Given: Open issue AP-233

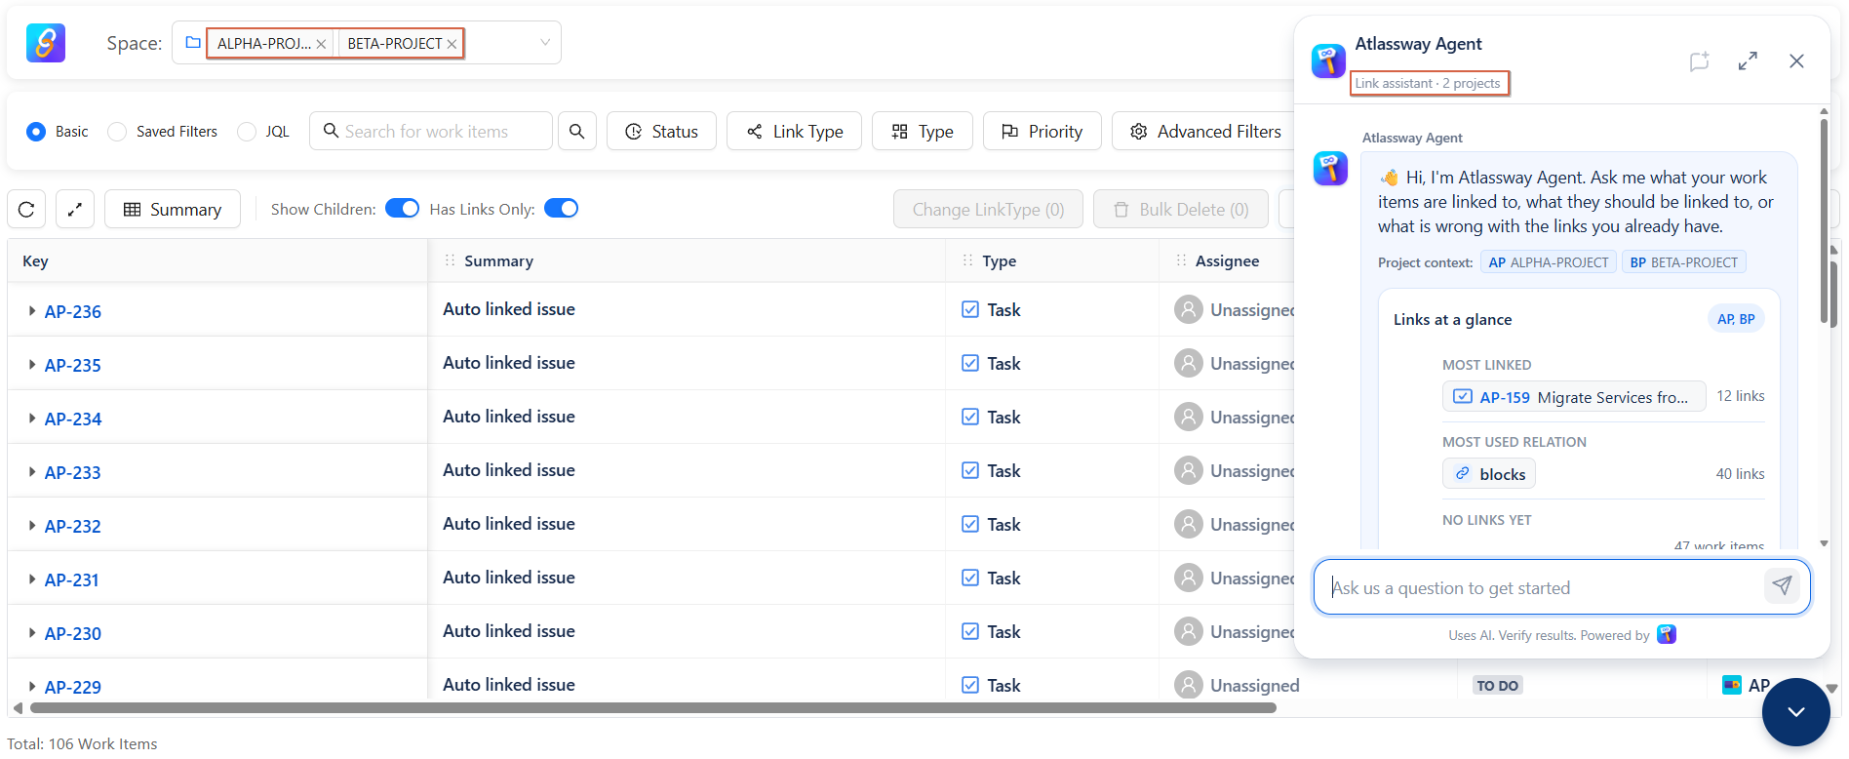Looking at the screenshot, I should (73, 473).
